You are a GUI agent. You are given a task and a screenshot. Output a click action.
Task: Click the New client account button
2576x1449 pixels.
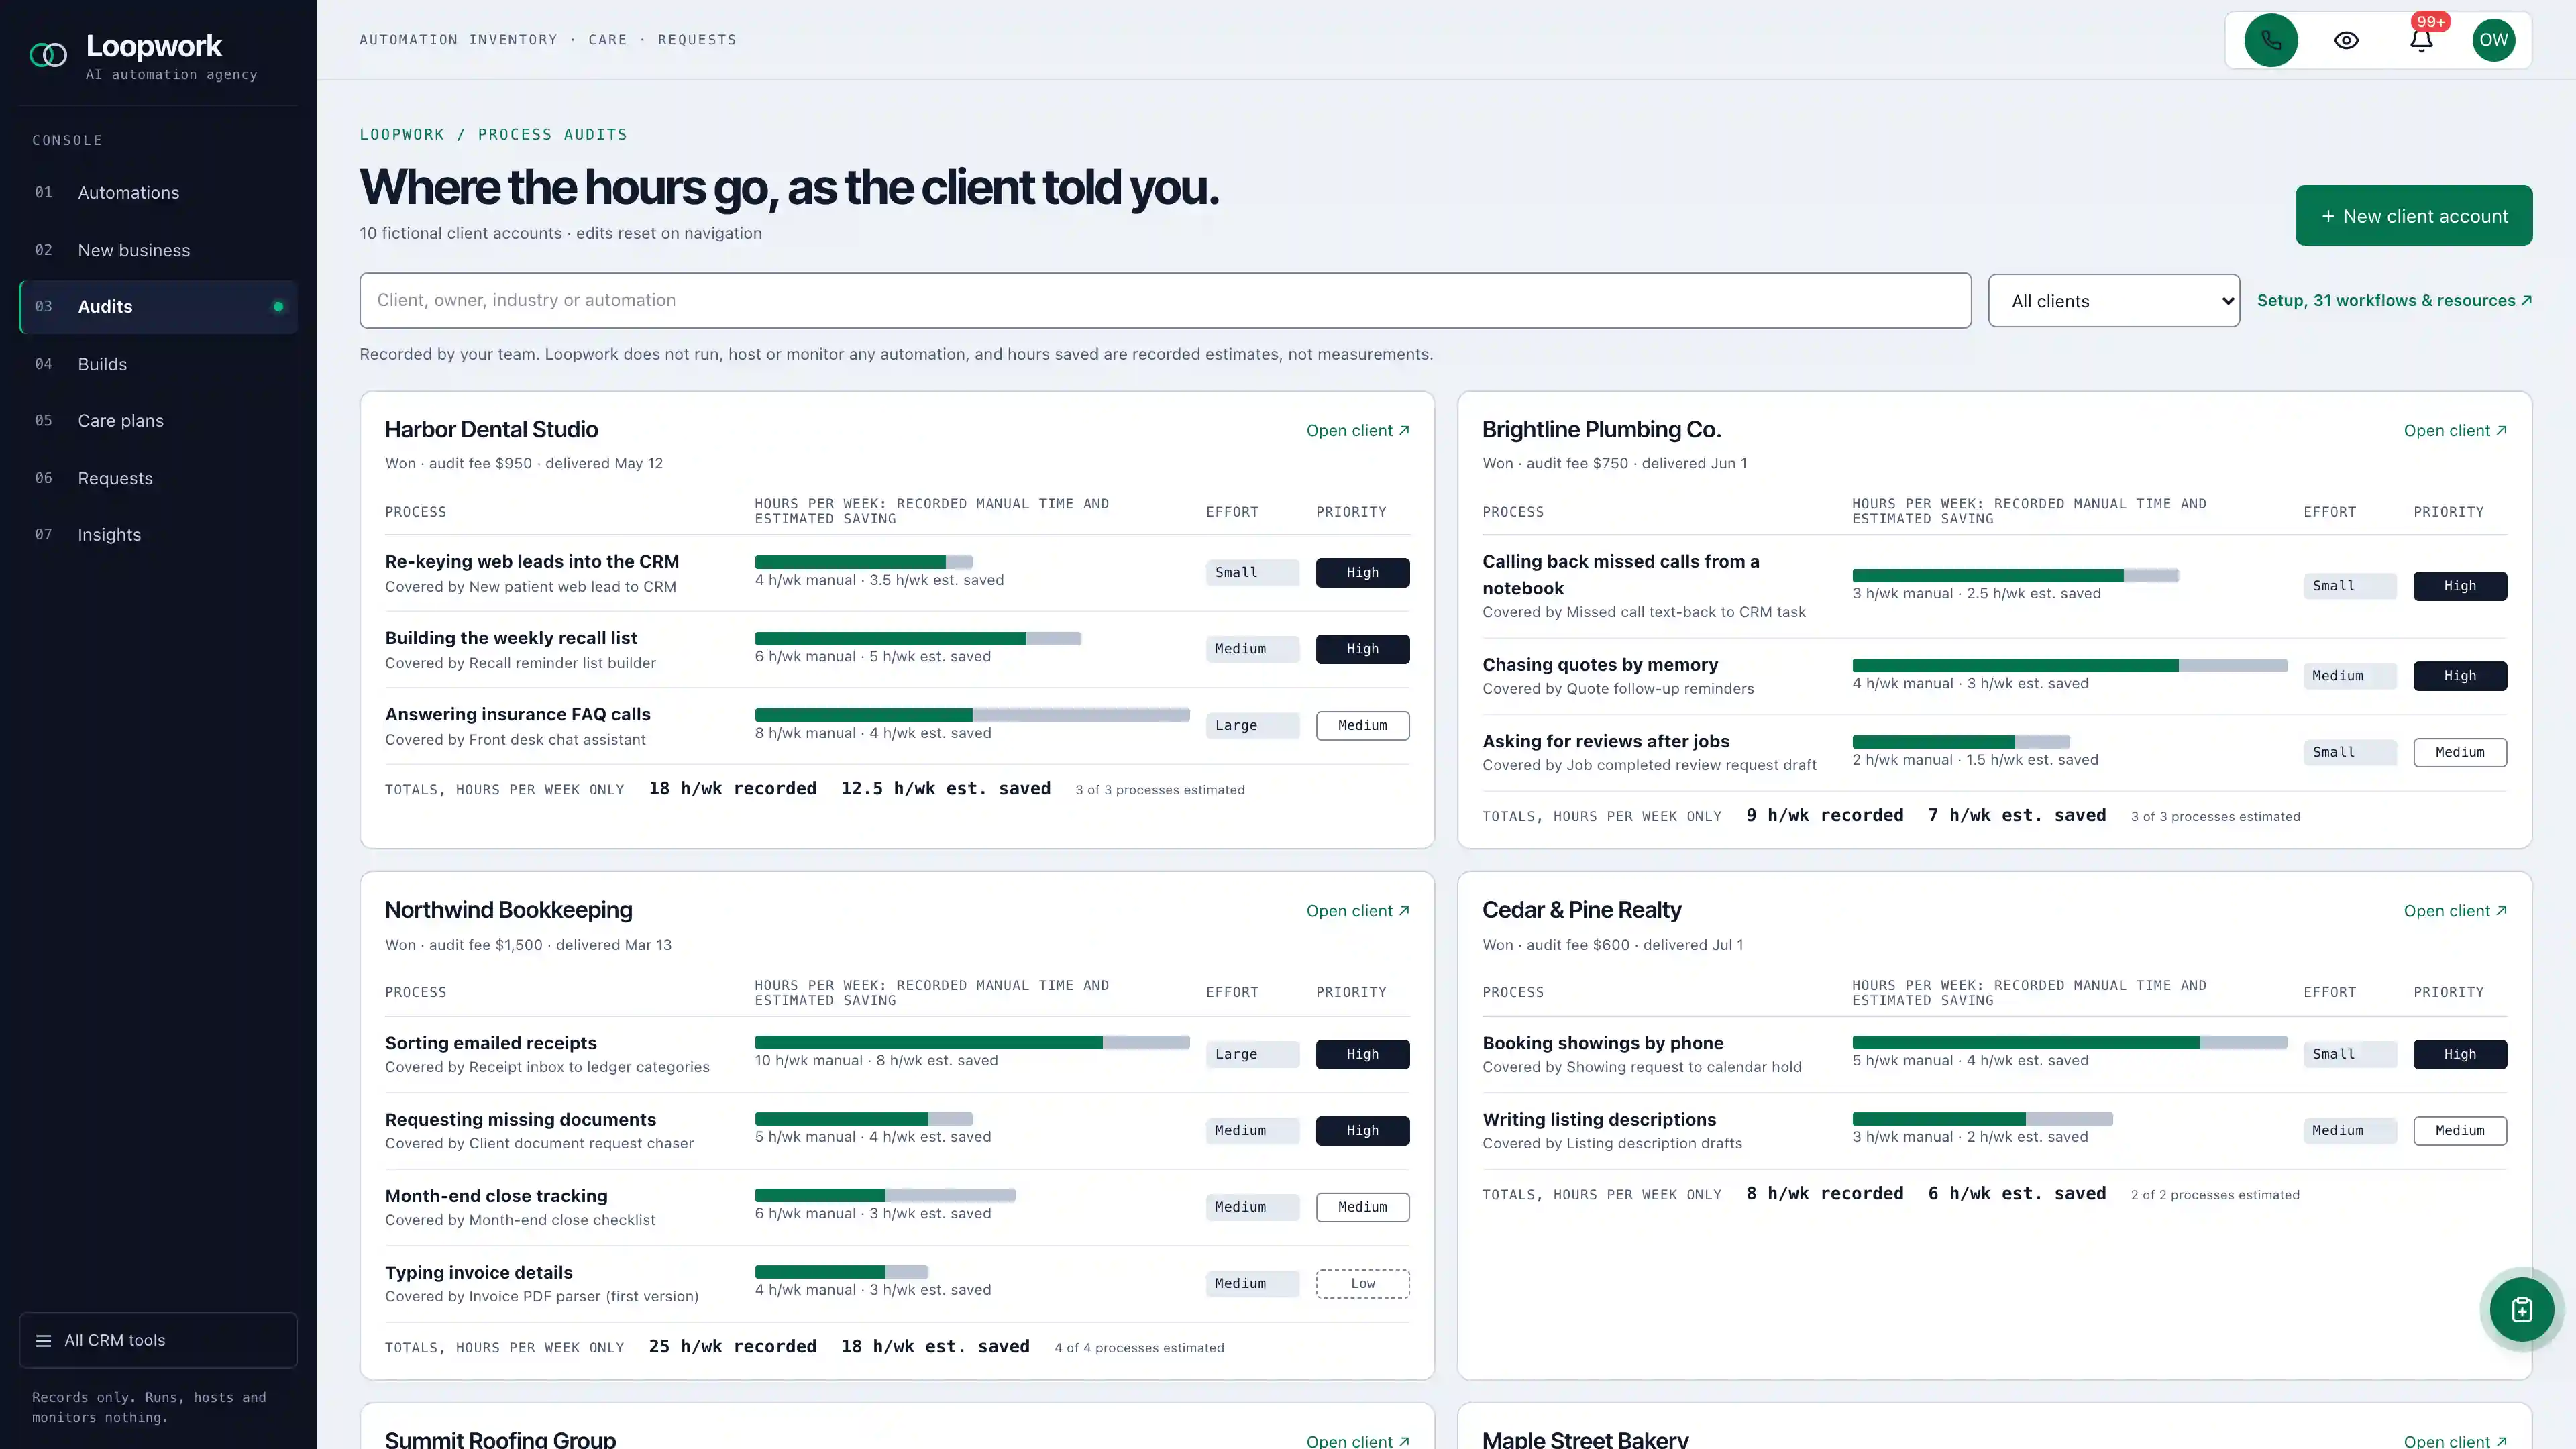pos(2413,215)
